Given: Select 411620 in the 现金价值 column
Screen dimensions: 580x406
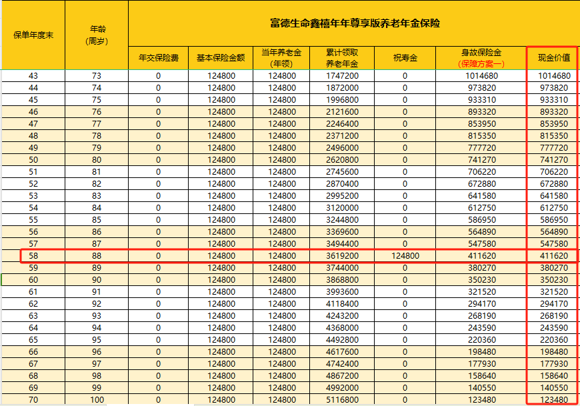Looking at the screenshot, I should 553,256.
